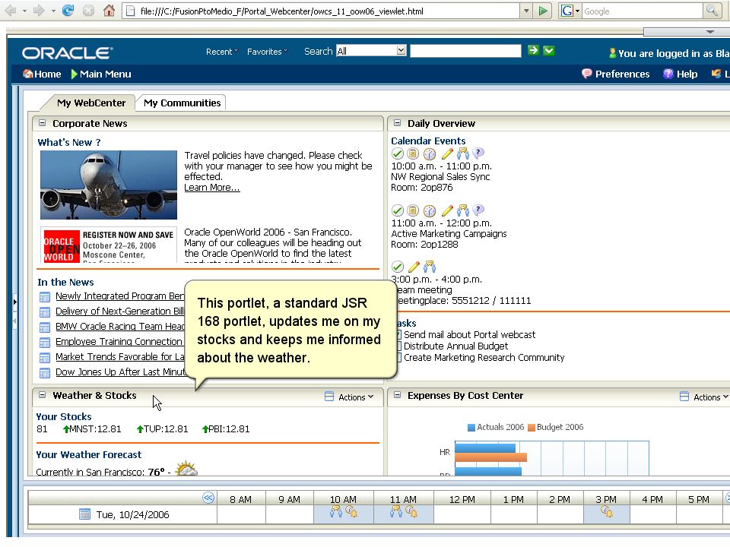This screenshot has height=547, width=730.
Task: Check Send mail about Portal webcast task
Action: point(398,334)
